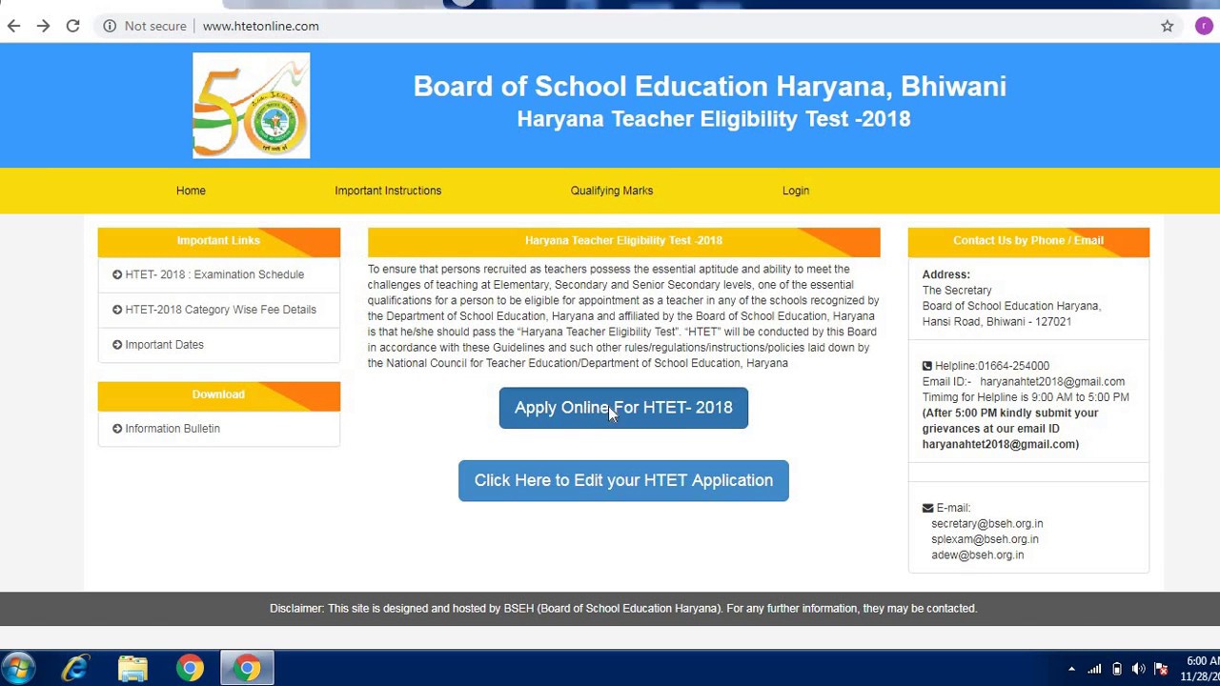The image size is (1220, 686).
Task: Open Important Instructions menu item
Action: (x=388, y=191)
